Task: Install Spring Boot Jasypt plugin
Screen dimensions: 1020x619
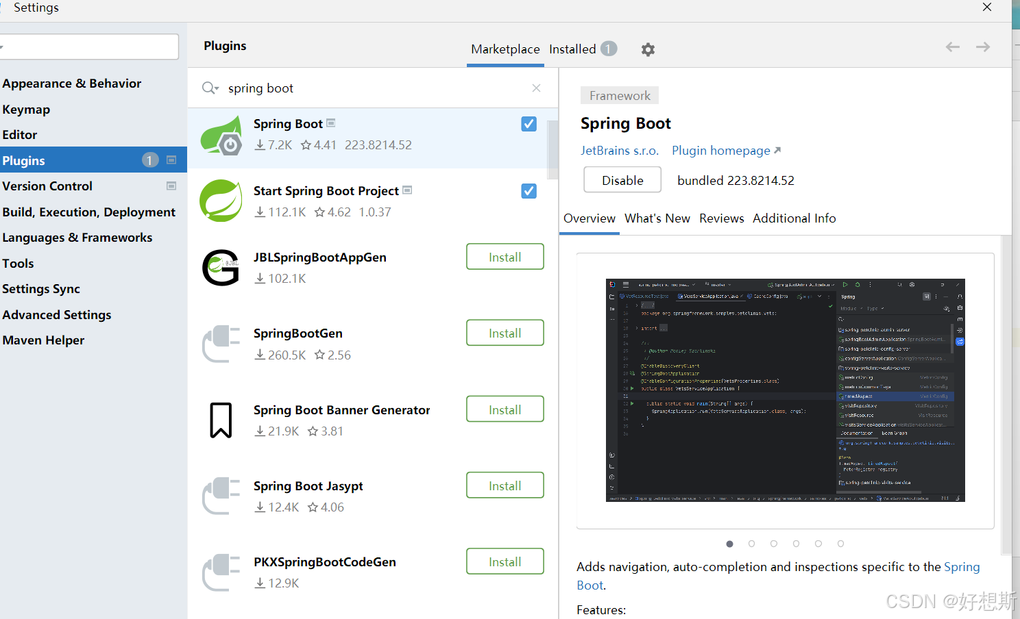Action: (505, 485)
